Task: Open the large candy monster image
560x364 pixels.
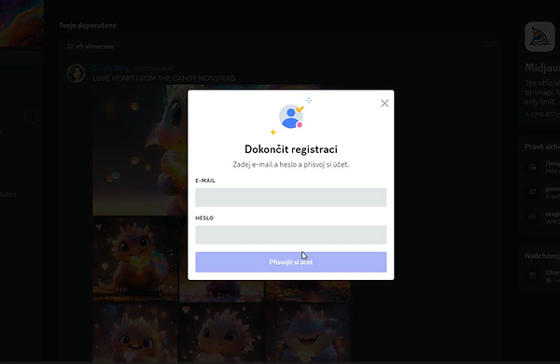Action: [x=140, y=150]
